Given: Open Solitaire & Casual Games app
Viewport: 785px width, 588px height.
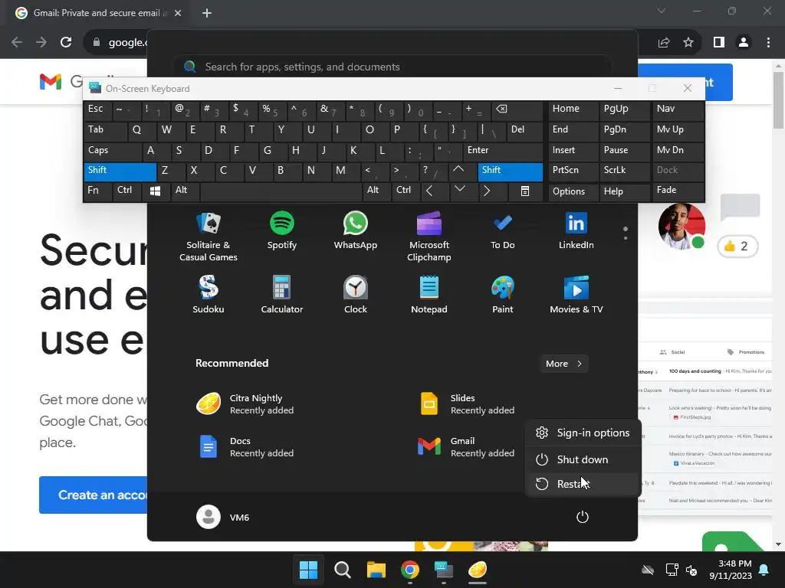Looking at the screenshot, I should [x=209, y=237].
